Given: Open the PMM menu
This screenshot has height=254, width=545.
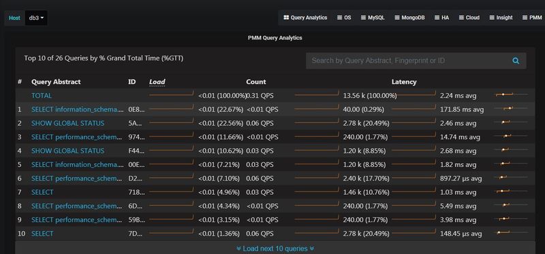Looking at the screenshot, I should pyautogui.click(x=532, y=18).
